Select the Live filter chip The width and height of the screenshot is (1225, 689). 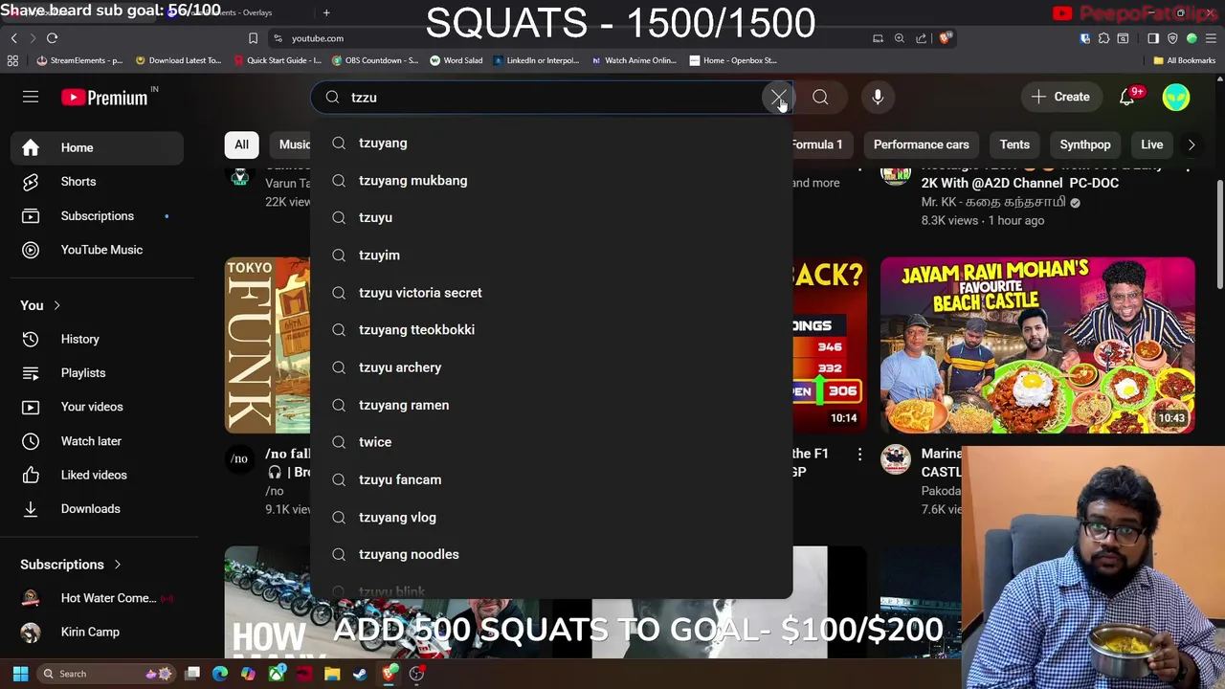pyautogui.click(x=1151, y=144)
